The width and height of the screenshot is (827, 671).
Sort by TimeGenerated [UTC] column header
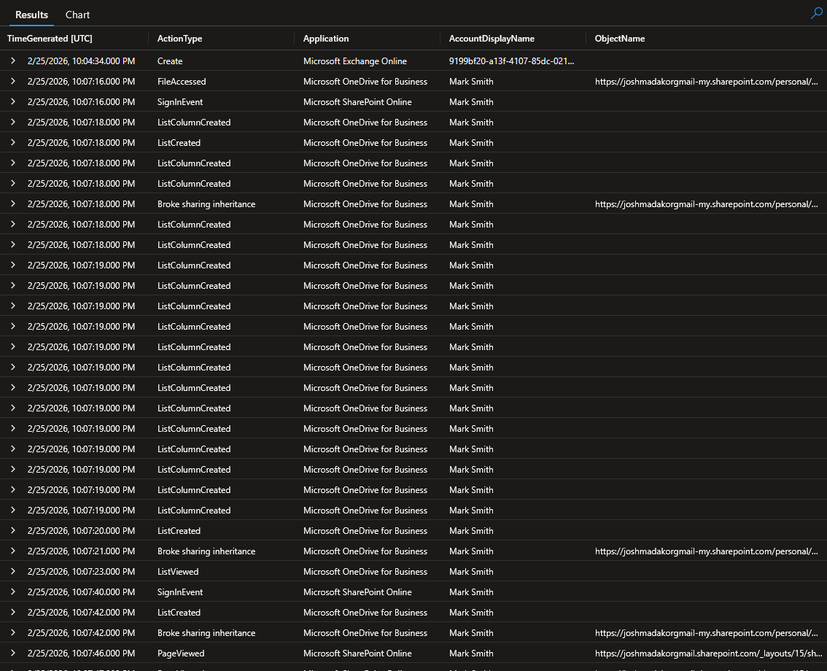click(50, 39)
